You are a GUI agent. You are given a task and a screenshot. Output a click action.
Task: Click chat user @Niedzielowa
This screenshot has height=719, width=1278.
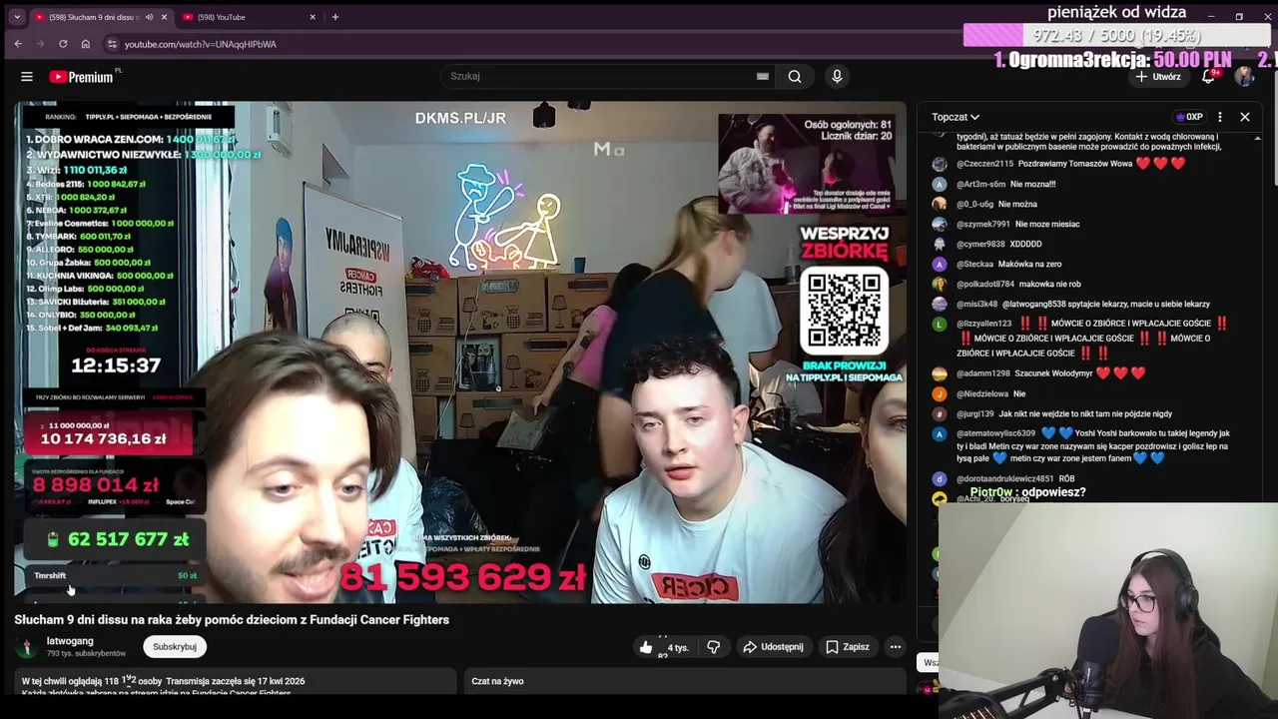click(x=982, y=393)
